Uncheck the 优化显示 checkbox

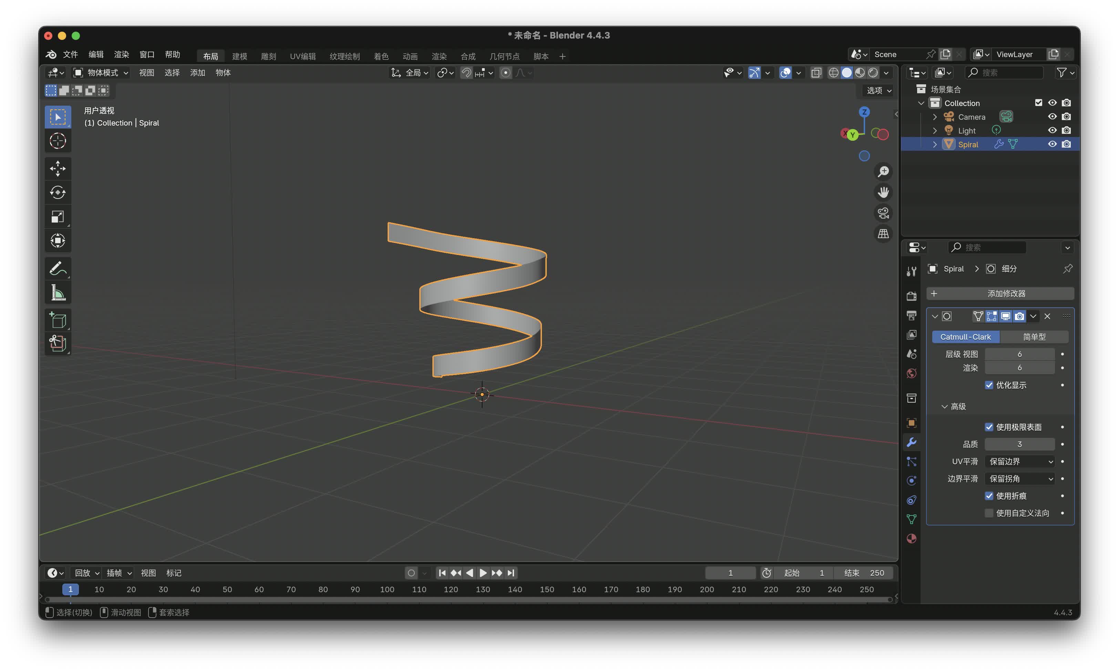989,385
